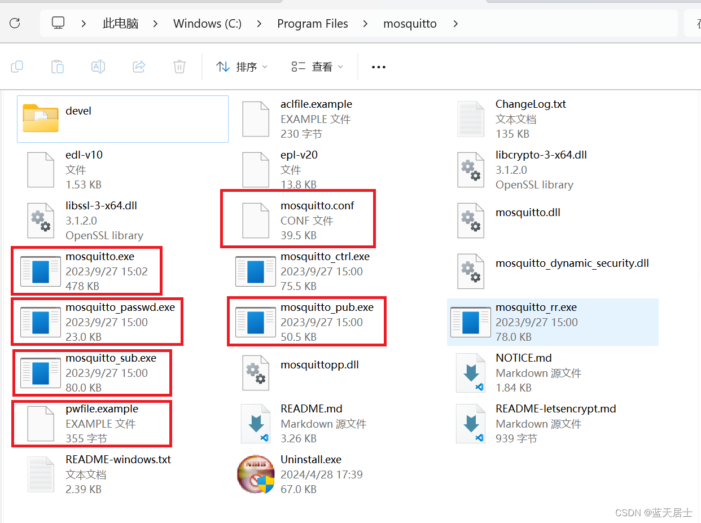Click the devel folder name text

pos(78,111)
